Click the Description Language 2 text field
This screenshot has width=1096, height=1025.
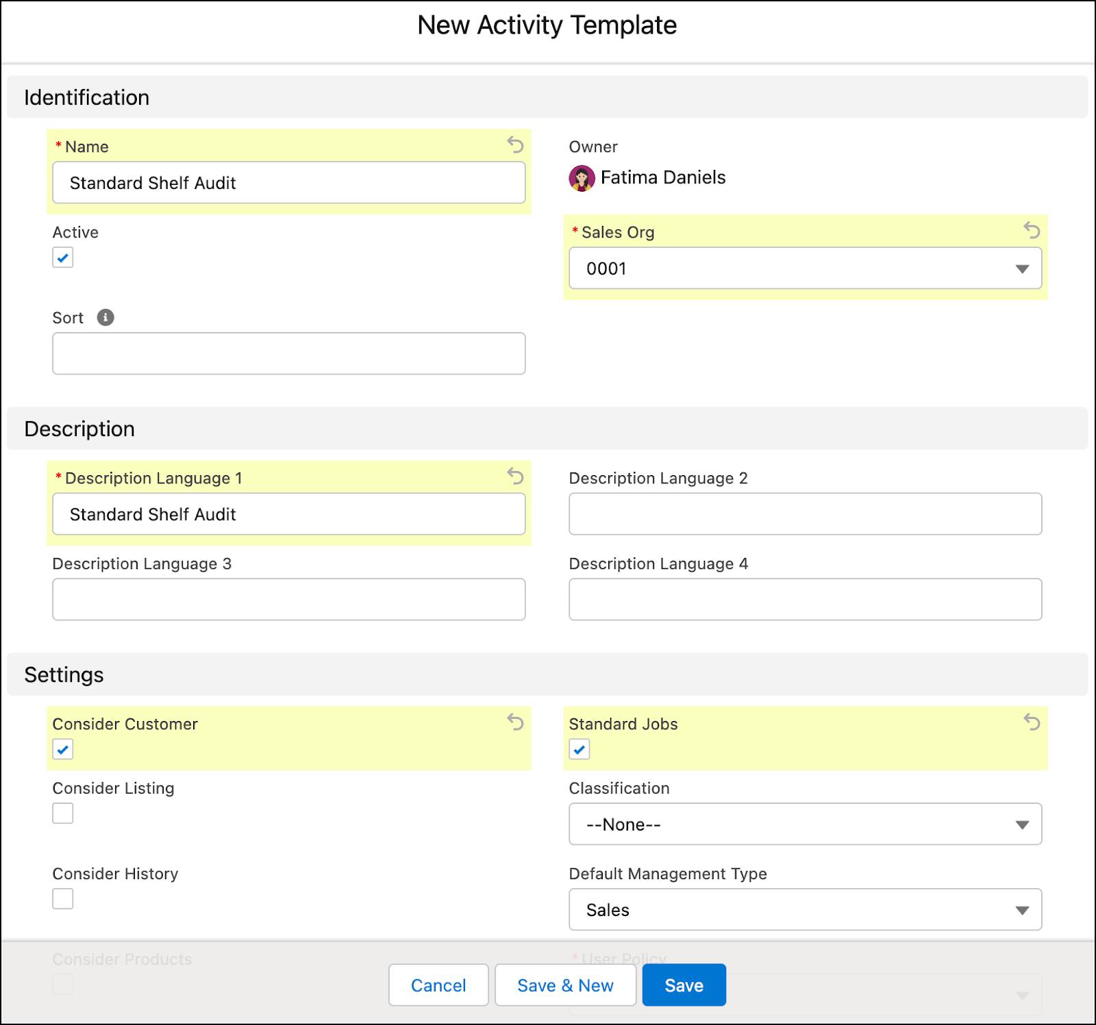coord(805,514)
